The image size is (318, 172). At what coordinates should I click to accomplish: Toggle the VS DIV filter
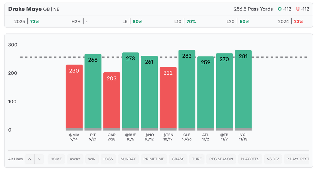coord(273,159)
